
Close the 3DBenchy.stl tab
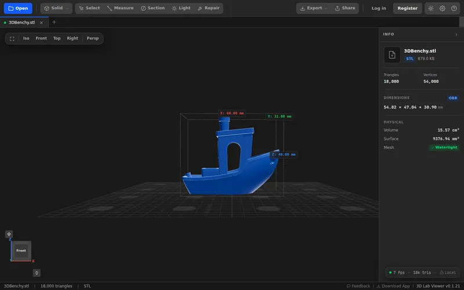tap(41, 23)
